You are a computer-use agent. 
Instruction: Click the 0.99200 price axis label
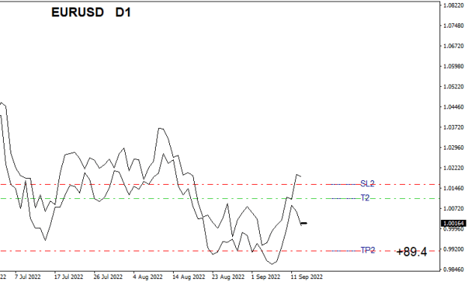coord(454,249)
